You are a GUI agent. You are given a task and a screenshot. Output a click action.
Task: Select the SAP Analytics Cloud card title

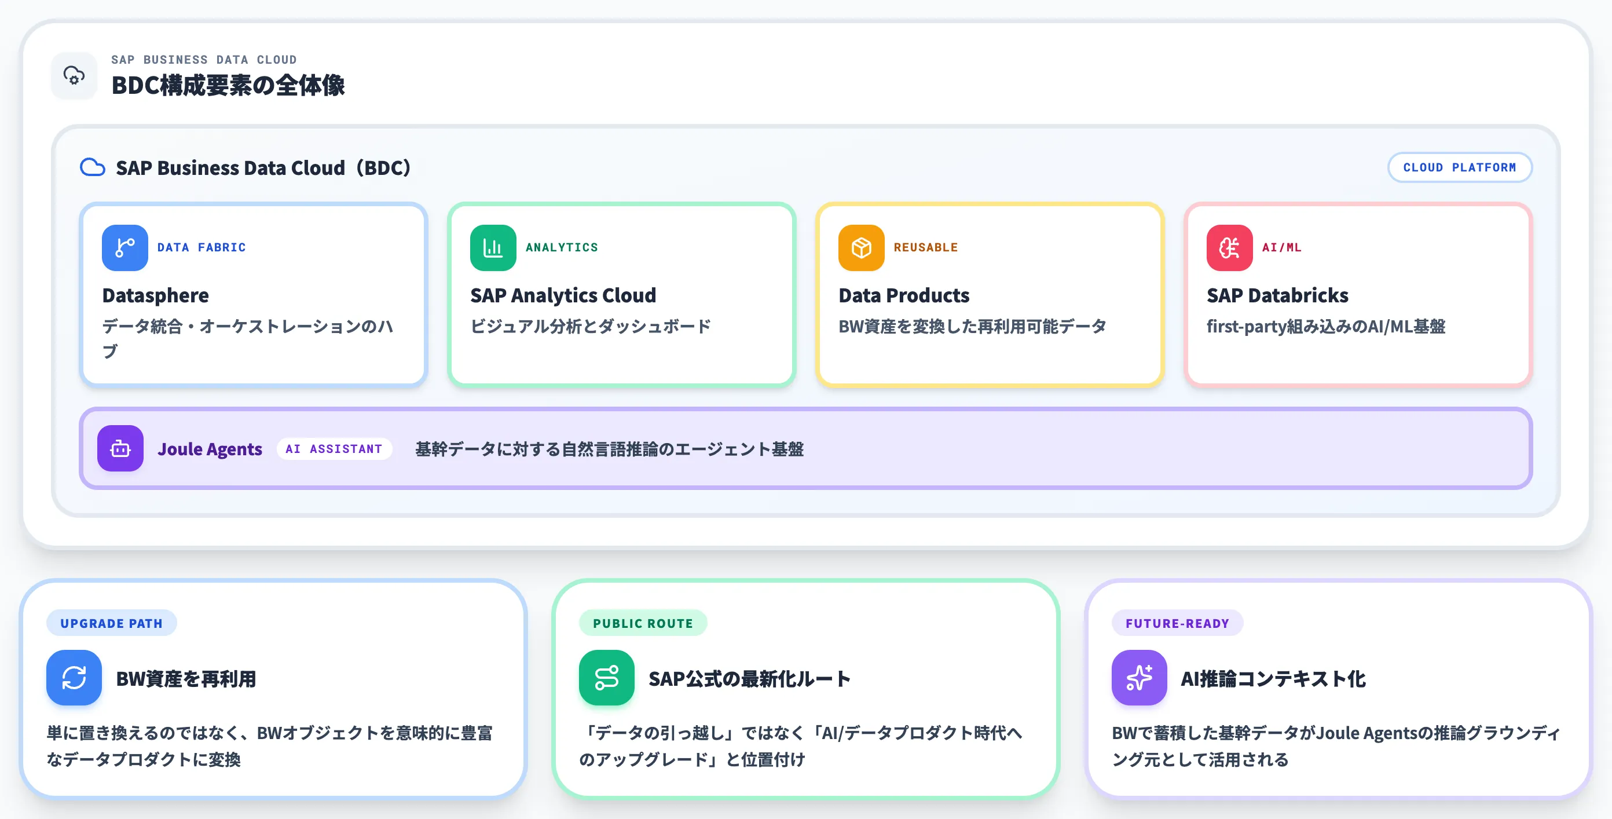pyautogui.click(x=563, y=295)
